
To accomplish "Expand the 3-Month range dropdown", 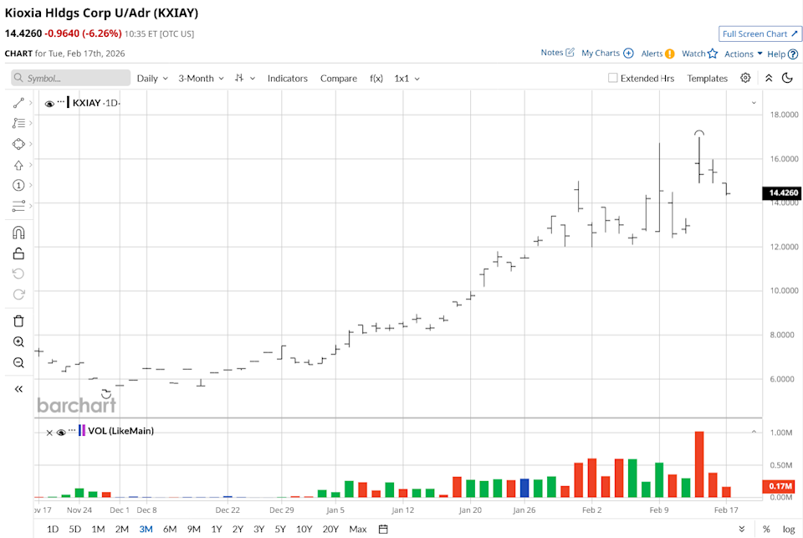I will click(200, 78).
